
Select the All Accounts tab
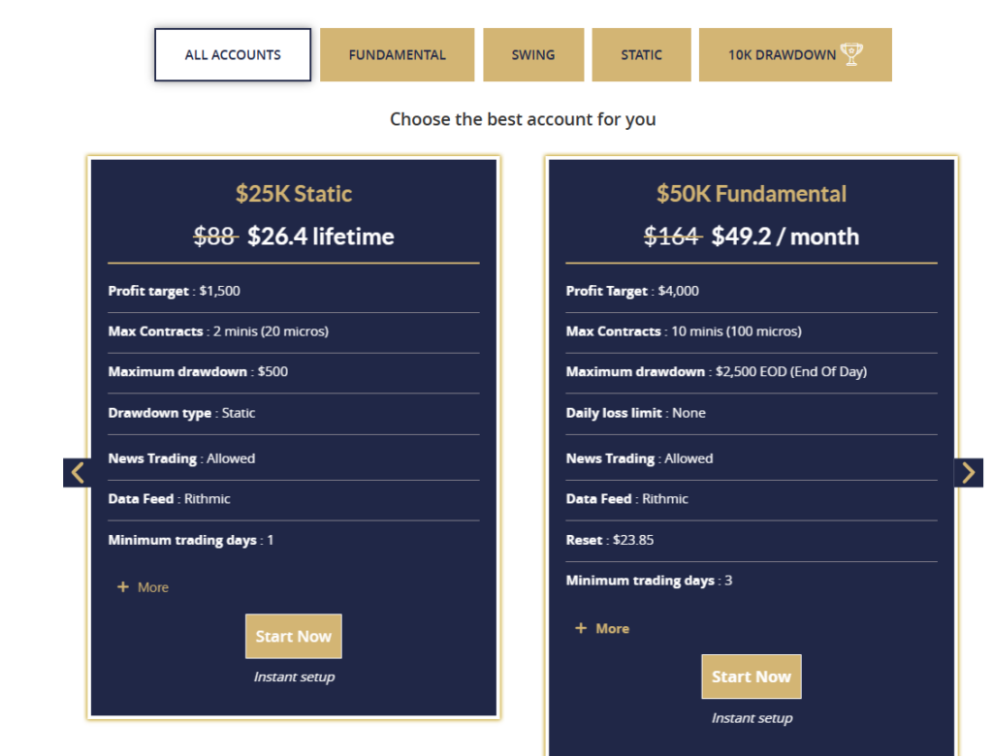[x=233, y=54]
